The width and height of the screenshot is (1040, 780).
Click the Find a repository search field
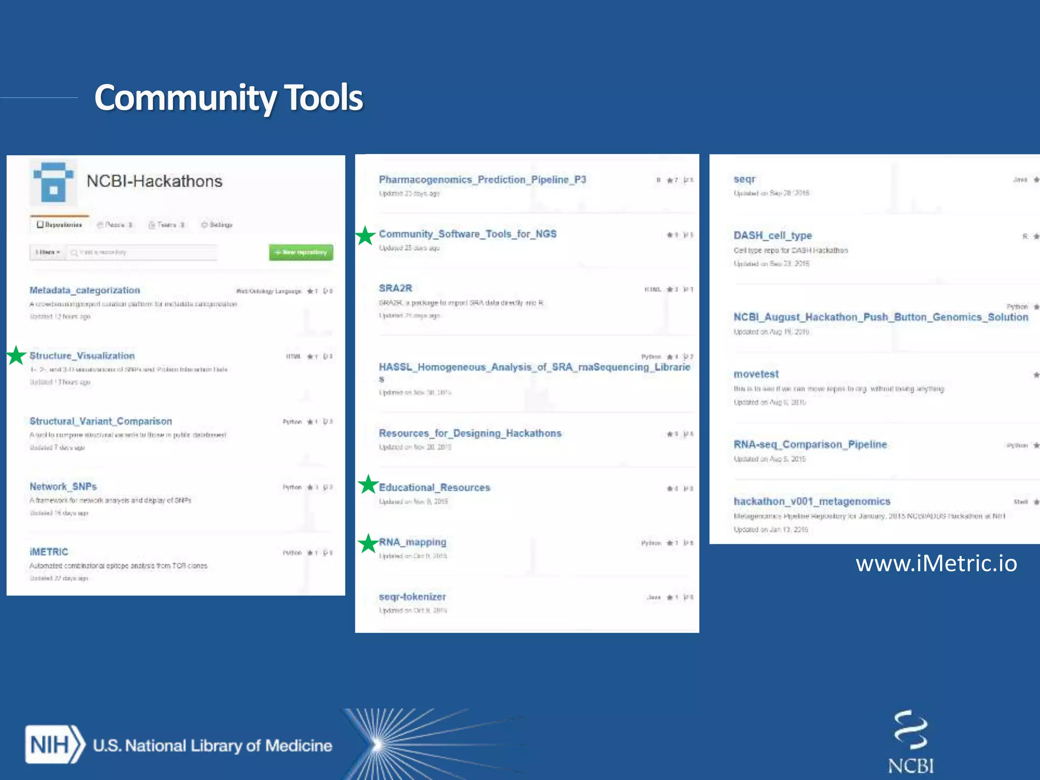[x=142, y=252]
